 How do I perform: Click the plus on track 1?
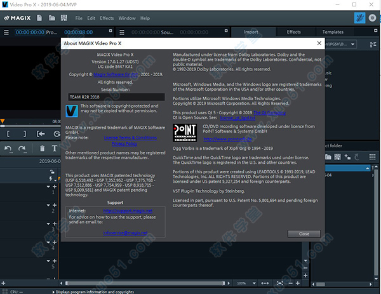(x=55, y=187)
